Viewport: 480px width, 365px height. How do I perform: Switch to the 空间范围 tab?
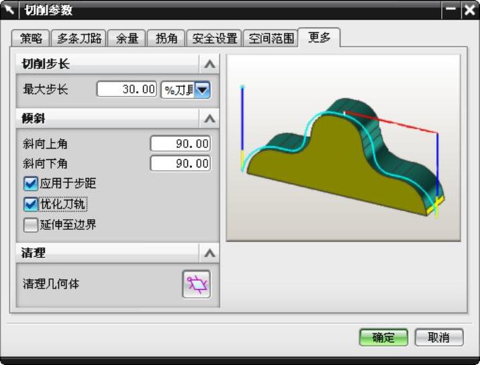click(271, 38)
